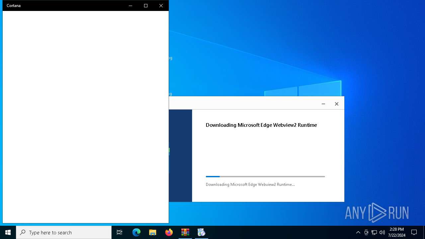This screenshot has width=425, height=239.
Task: Maximize the Cortana window
Action: 146,6
